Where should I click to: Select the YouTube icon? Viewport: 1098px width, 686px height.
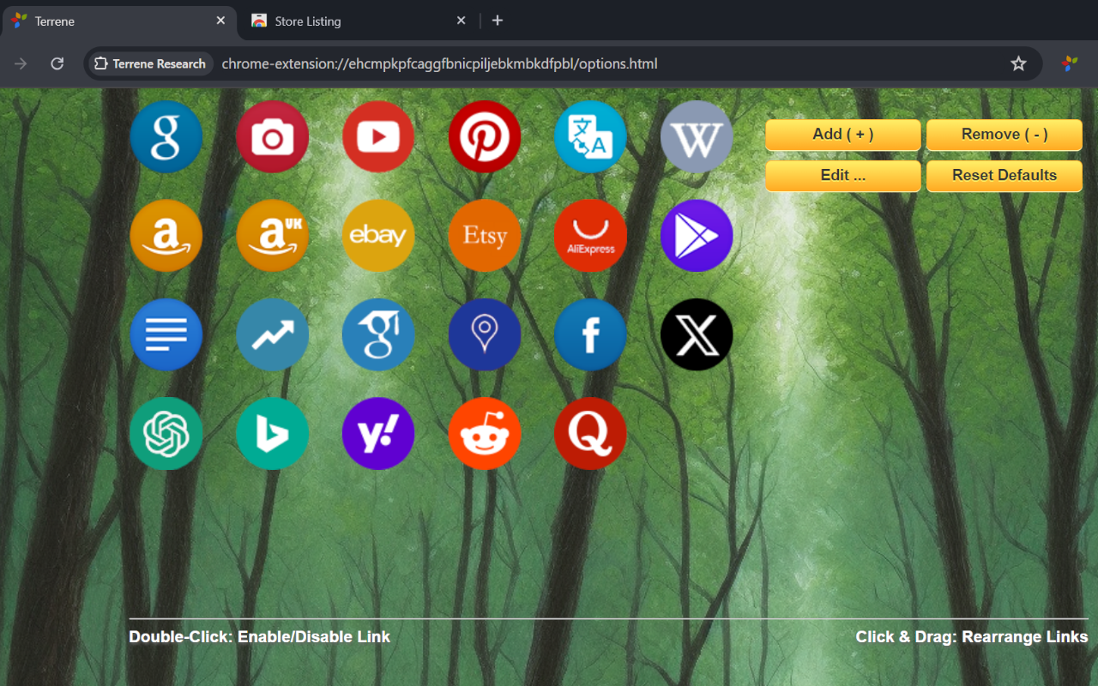point(378,137)
